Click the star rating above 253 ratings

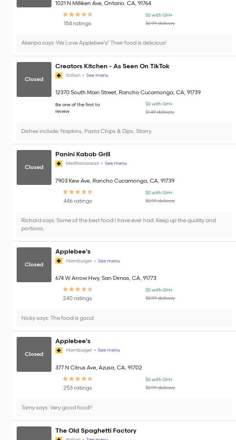(78, 379)
